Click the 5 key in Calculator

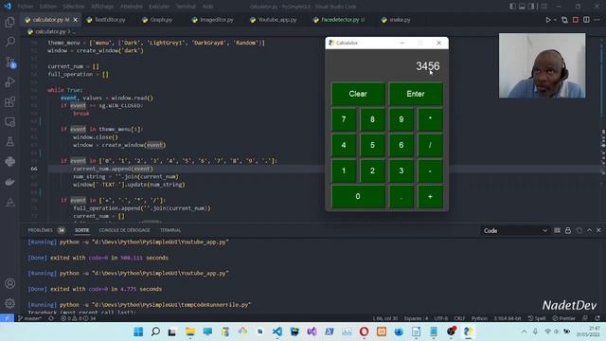tap(372, 145)
